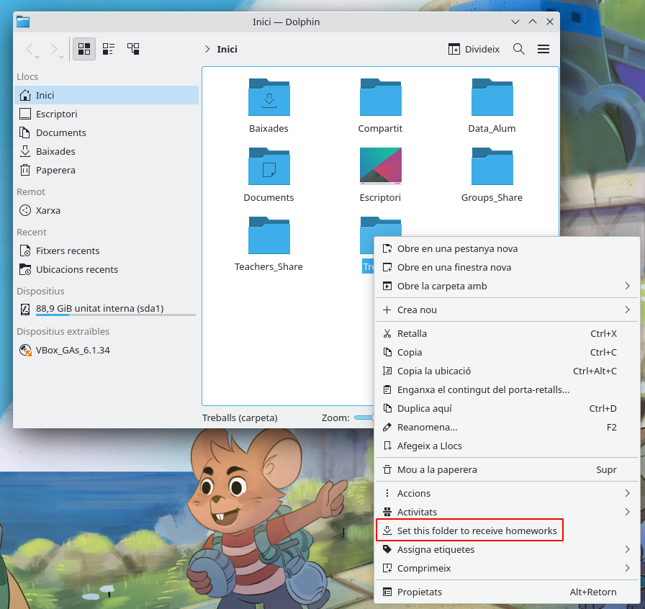Open Propietats from context menu
Image resolution: width=645 pixels, height=609 pixels.
pyautogui.click(x=420, y=592)
